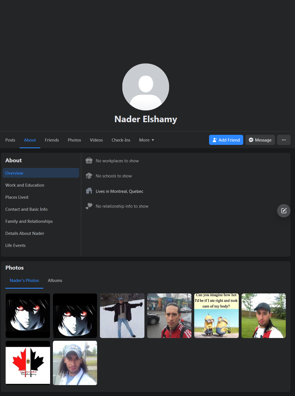Image resolution: width=295 pixels, height=396 pixels.
Task: Open the outdoor photo with black cap
Action: [264, 316]
